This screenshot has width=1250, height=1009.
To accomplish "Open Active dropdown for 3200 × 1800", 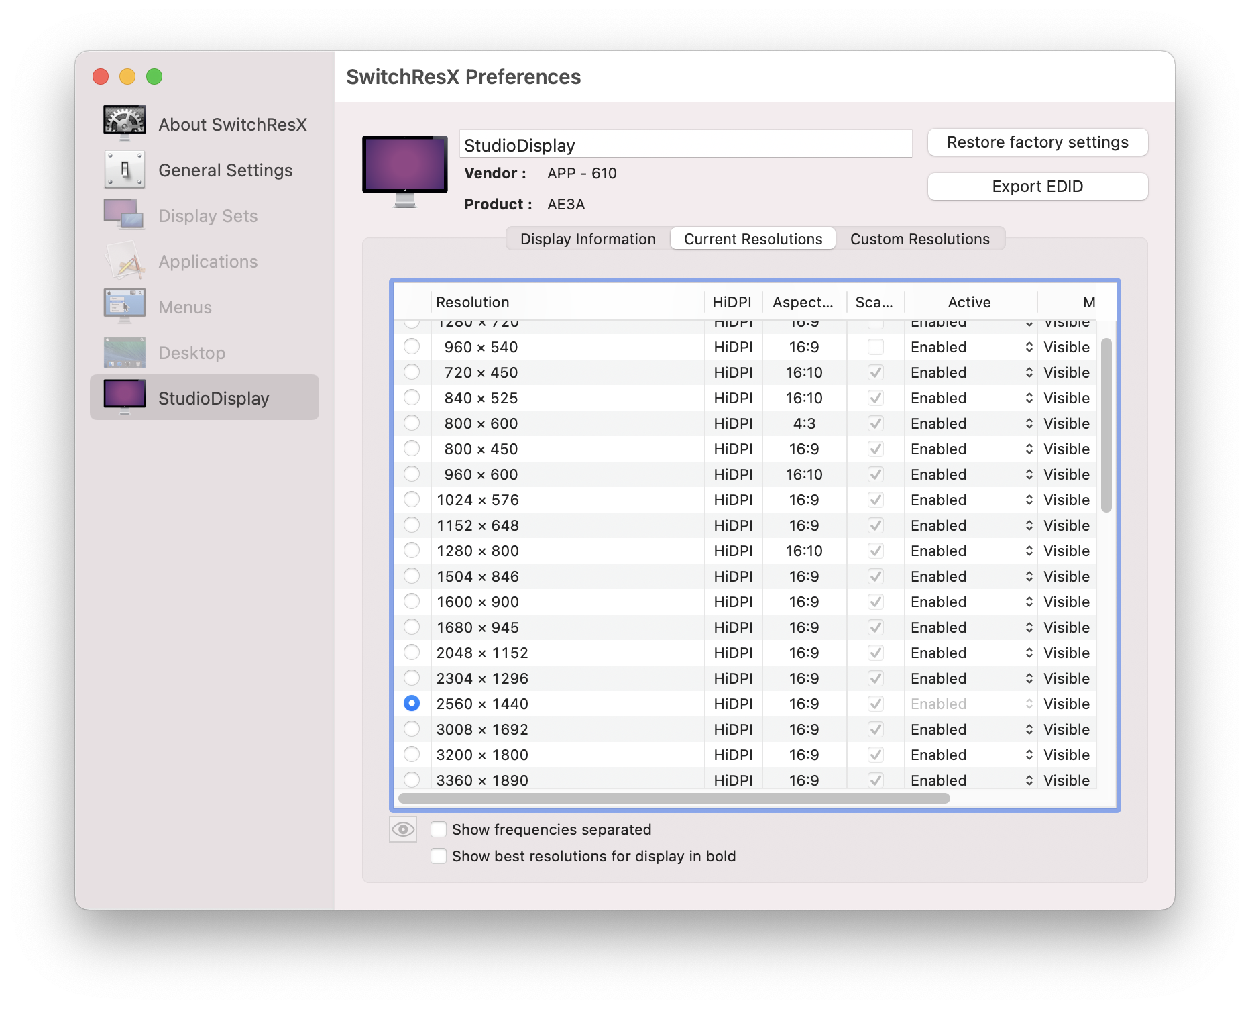I will 972,755.
